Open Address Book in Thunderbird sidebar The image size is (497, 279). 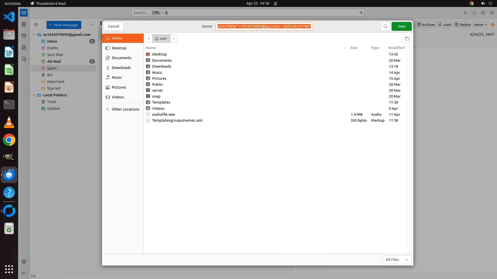click(x=24, y=24)
